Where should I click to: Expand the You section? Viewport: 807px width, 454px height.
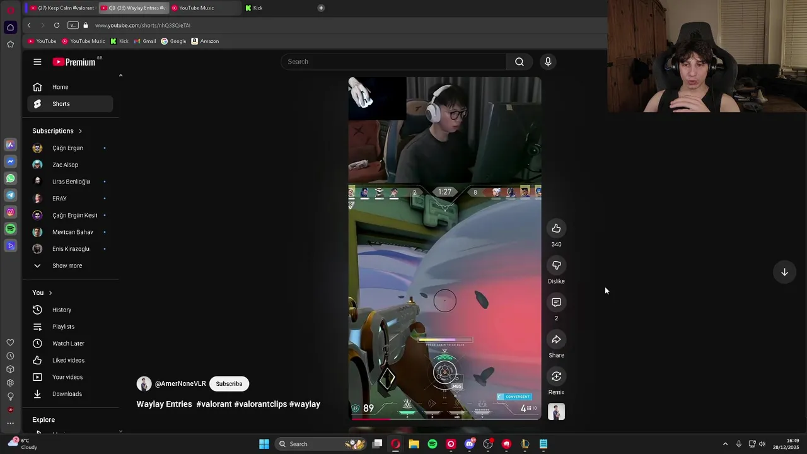[x=42, y=293]
